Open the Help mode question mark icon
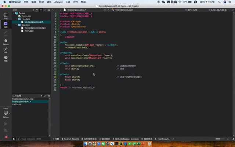 6,58
